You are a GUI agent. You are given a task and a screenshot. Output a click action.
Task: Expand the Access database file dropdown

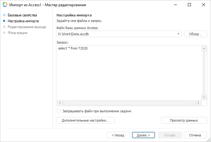point(179,34)
